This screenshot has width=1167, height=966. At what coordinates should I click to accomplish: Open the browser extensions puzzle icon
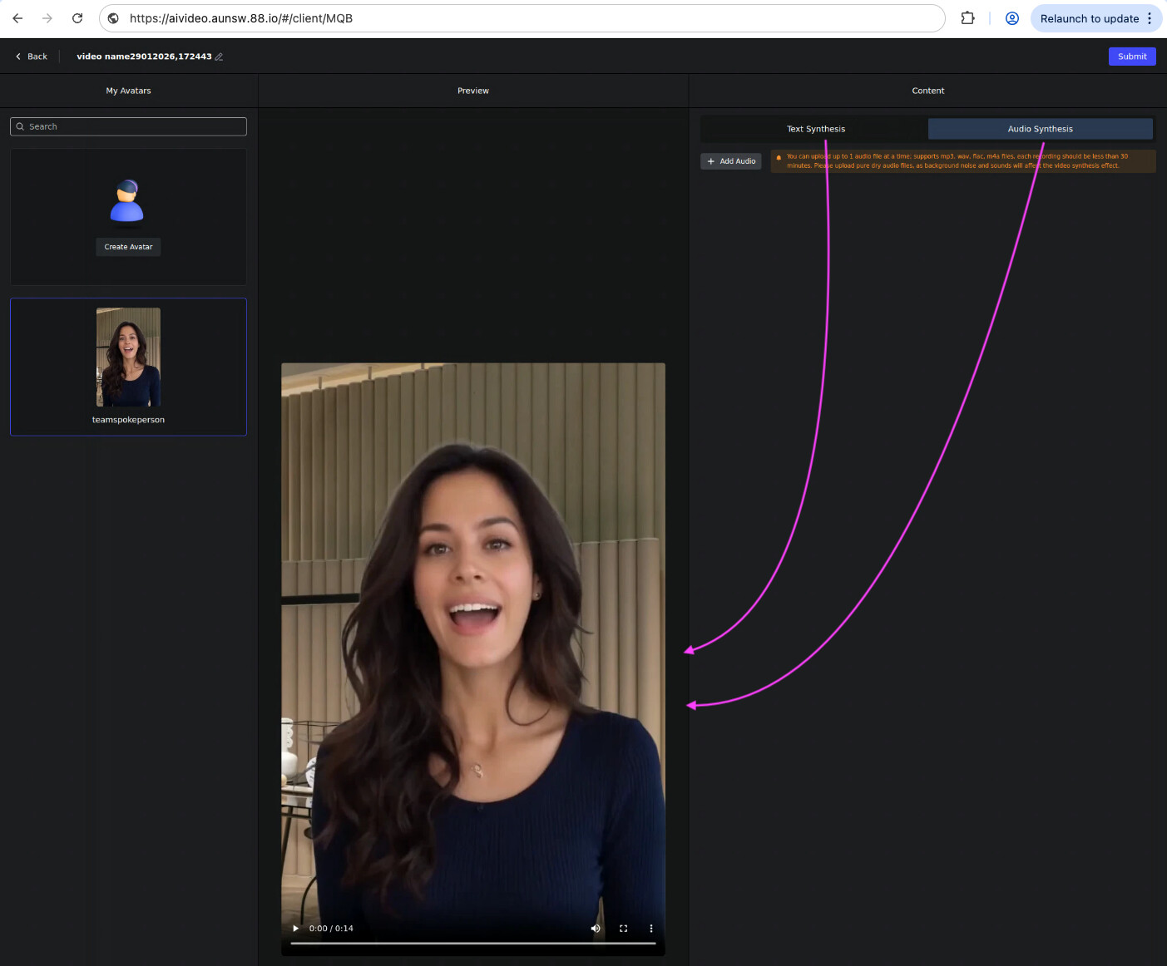coord(967,18)
